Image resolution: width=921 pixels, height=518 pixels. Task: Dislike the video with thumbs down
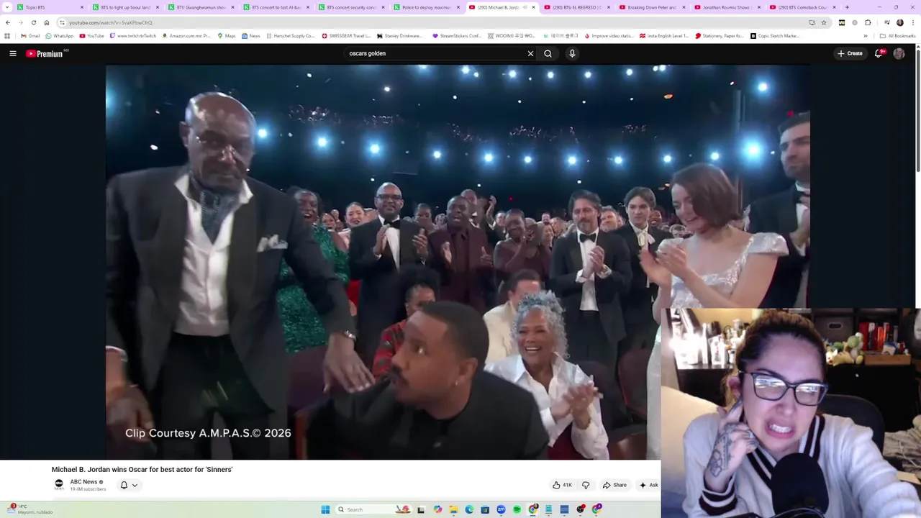point(586,485)
